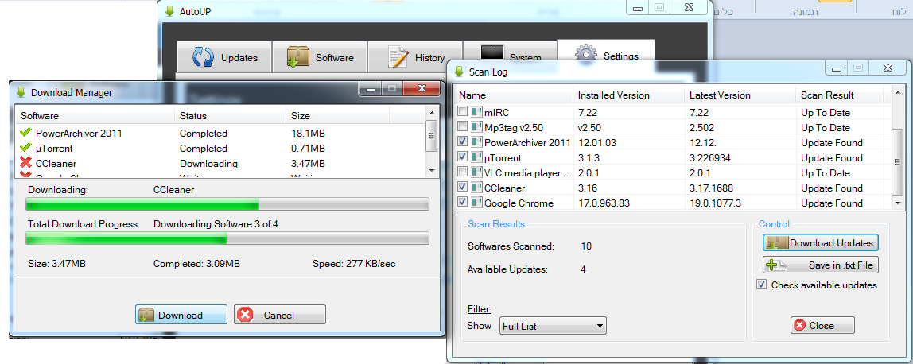The width and height of the screenshot is (913, 364).
Task: Uncheck the Google Chrome checkbox in Scan Log
Action: coord(462,203)
